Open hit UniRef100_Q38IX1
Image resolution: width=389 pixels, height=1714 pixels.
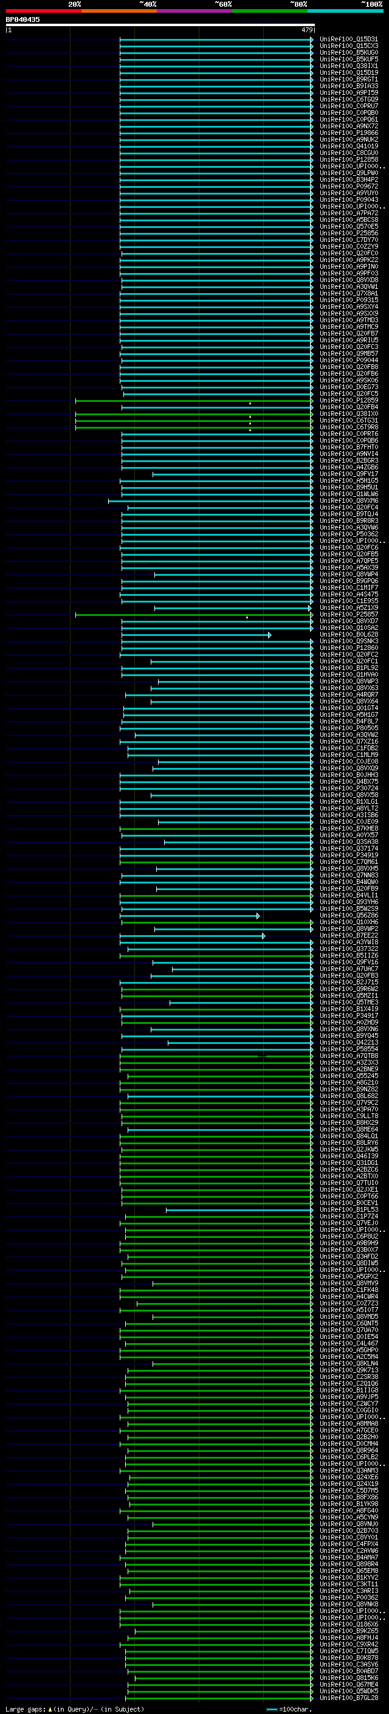coord(349,66)
